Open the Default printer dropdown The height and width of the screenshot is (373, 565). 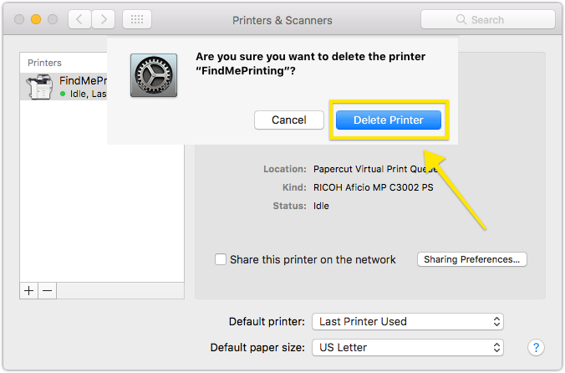[x=408, y=321]
